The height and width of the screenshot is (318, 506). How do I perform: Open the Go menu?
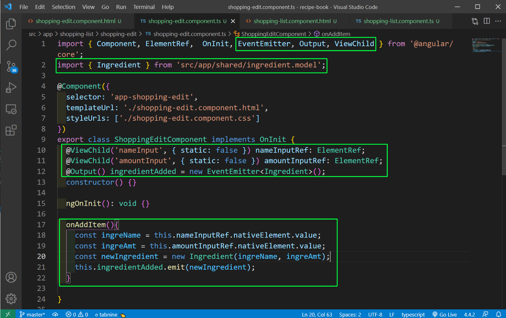(105, 7)
